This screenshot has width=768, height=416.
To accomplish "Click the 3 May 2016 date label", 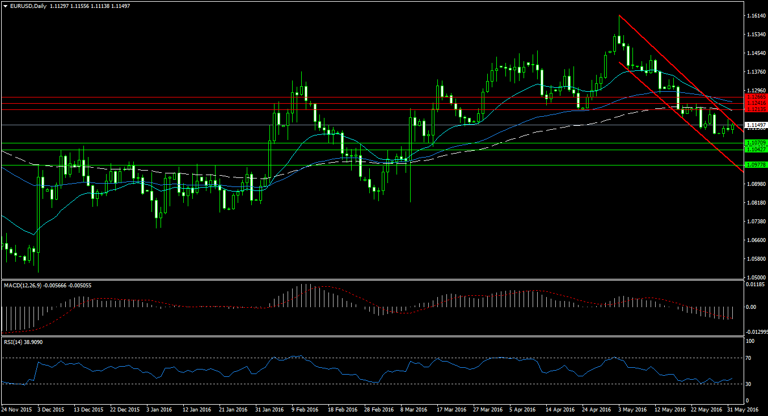I will click(x=632, y=409).
